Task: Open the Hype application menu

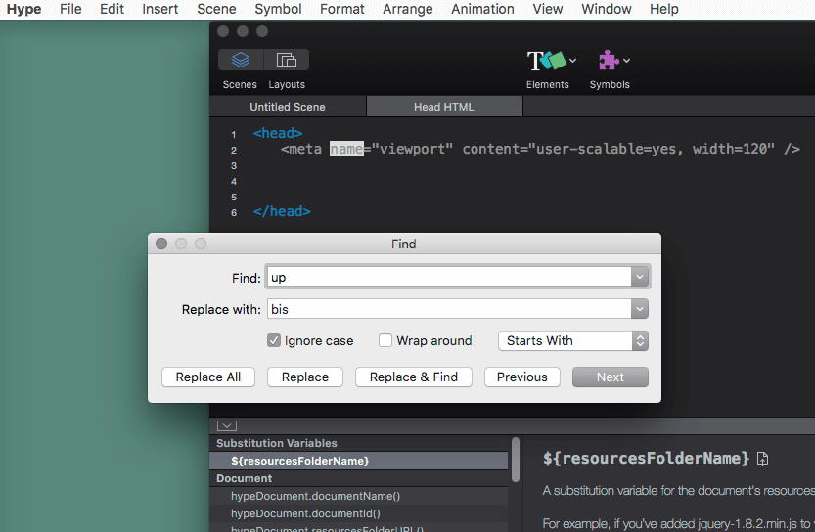Action: (x=23, y=9)
